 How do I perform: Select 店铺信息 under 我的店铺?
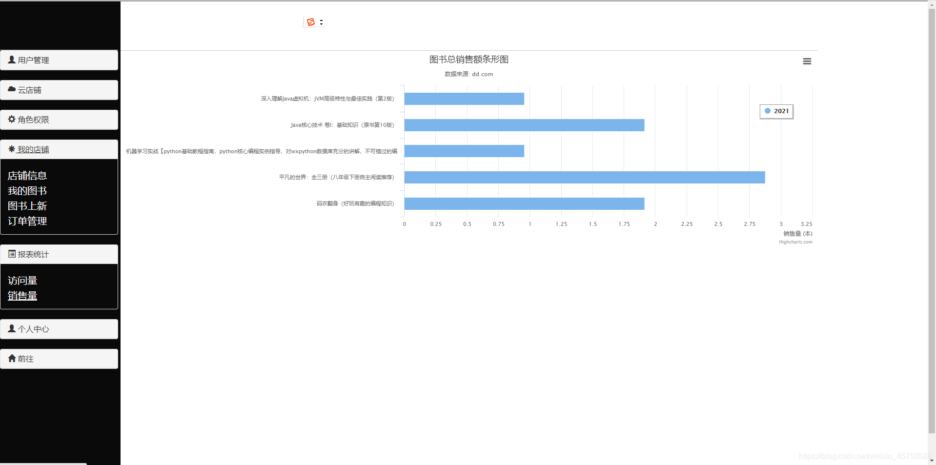click(27, 175)
